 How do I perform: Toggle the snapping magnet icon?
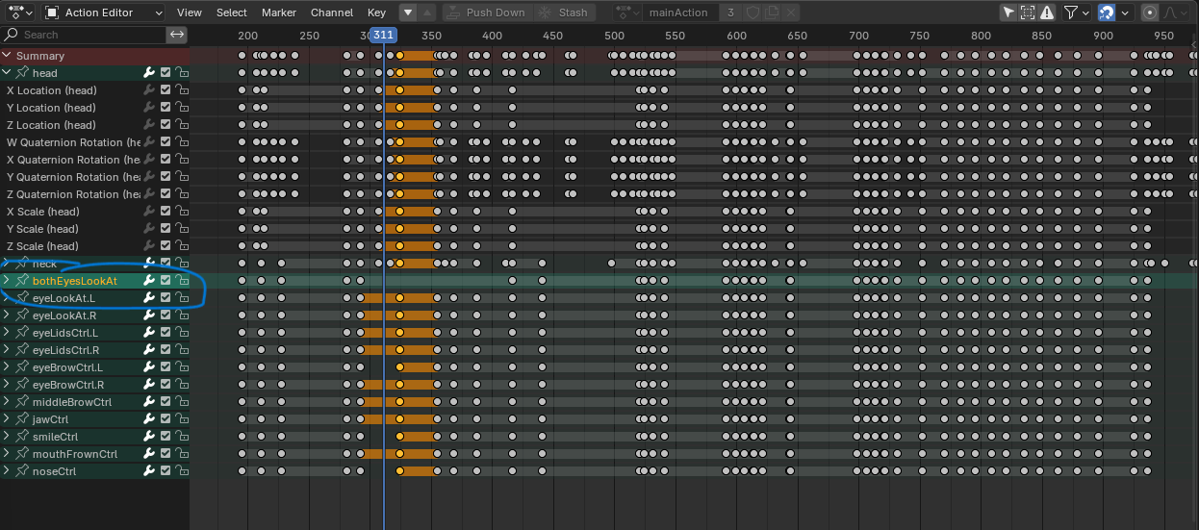[1107, 13]
